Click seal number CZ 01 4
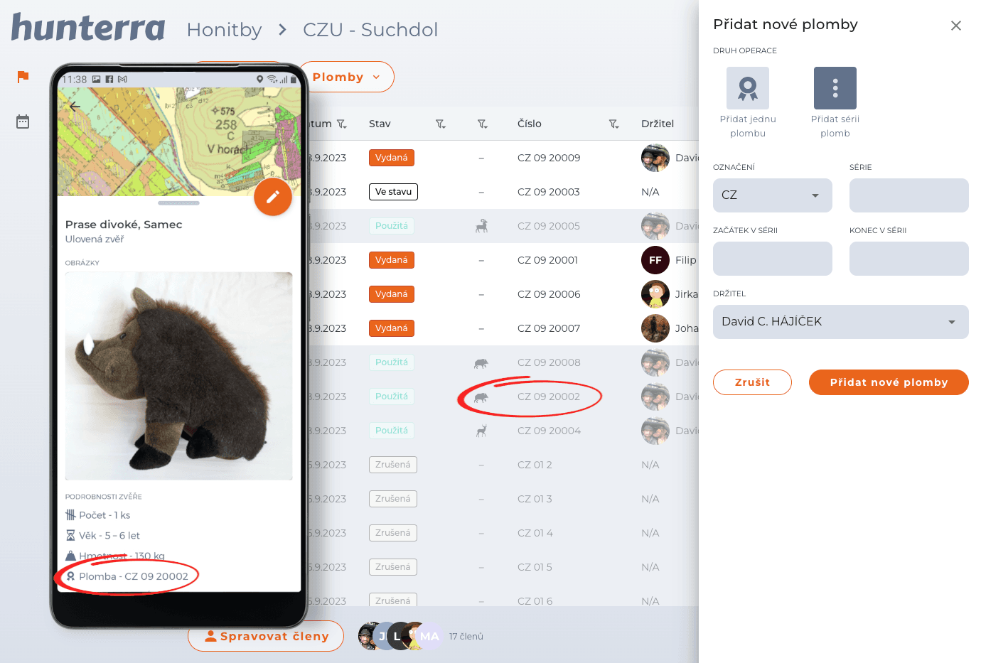Screen dimensions: 981x663 (535, 533)
